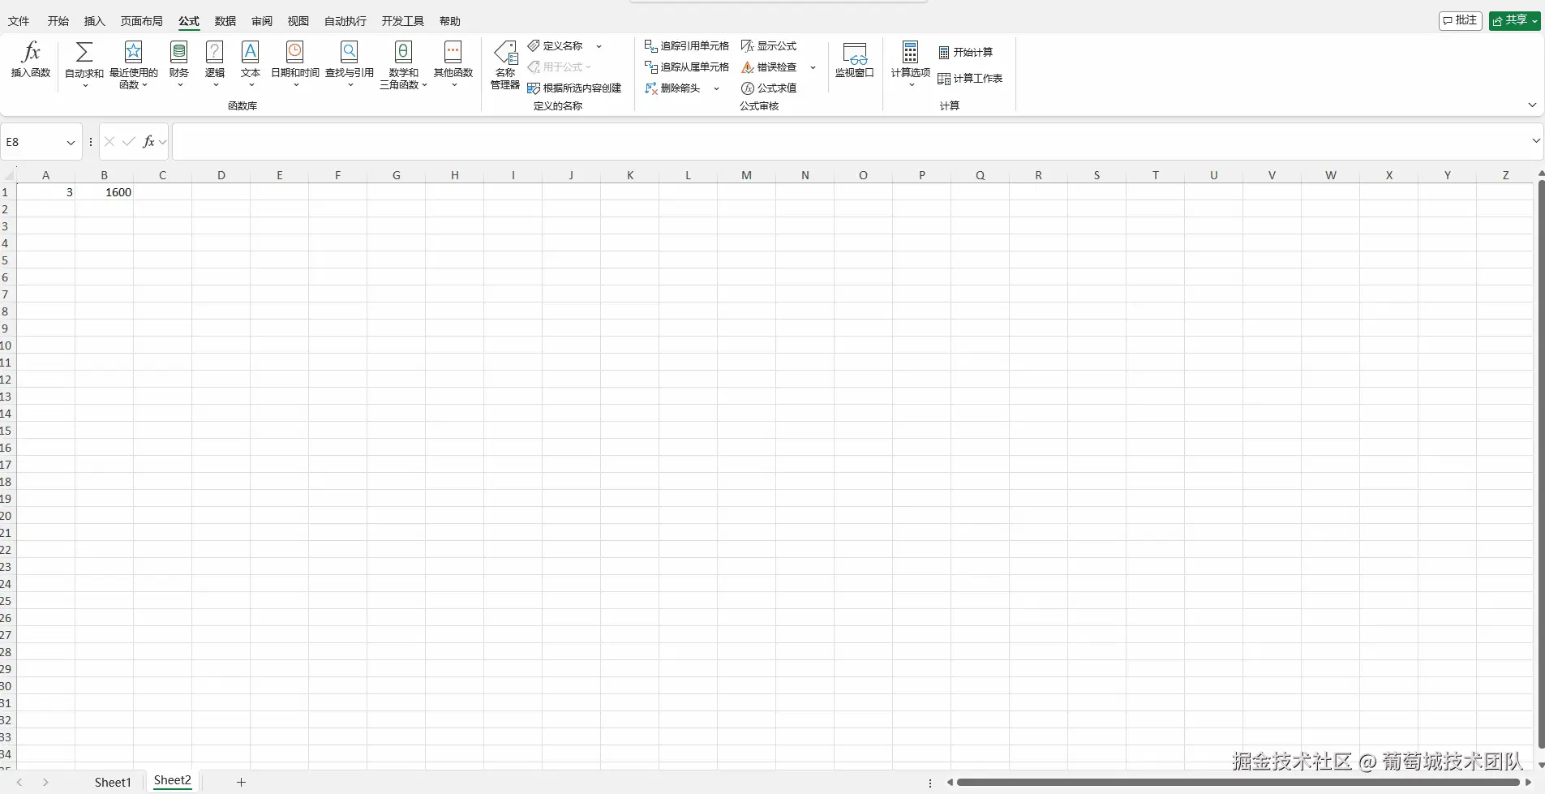Switch to the 开始 home tab
The image size is (1545, 794).
point(58,21)
